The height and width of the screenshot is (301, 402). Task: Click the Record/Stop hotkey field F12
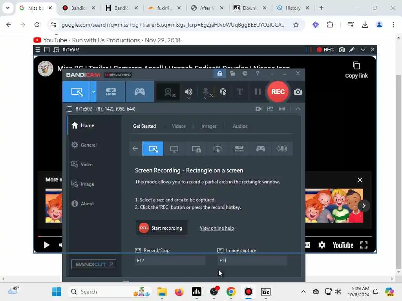click(170, 261)
